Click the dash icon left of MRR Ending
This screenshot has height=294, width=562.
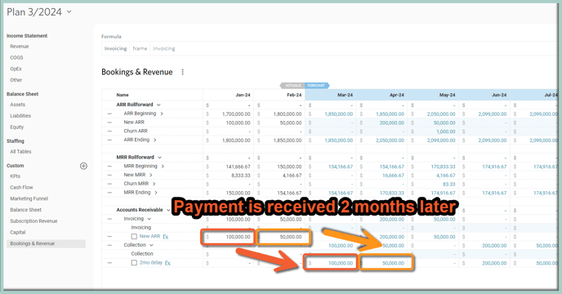pos(109,193)
